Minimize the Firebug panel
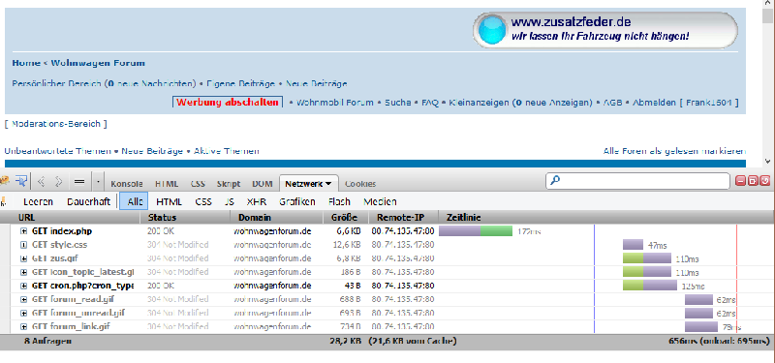This screenshot has width=775, height=363. 740,181
